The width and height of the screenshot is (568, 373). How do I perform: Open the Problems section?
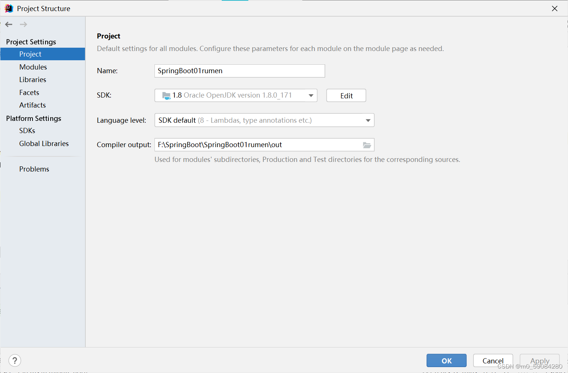tap(34, 169)
